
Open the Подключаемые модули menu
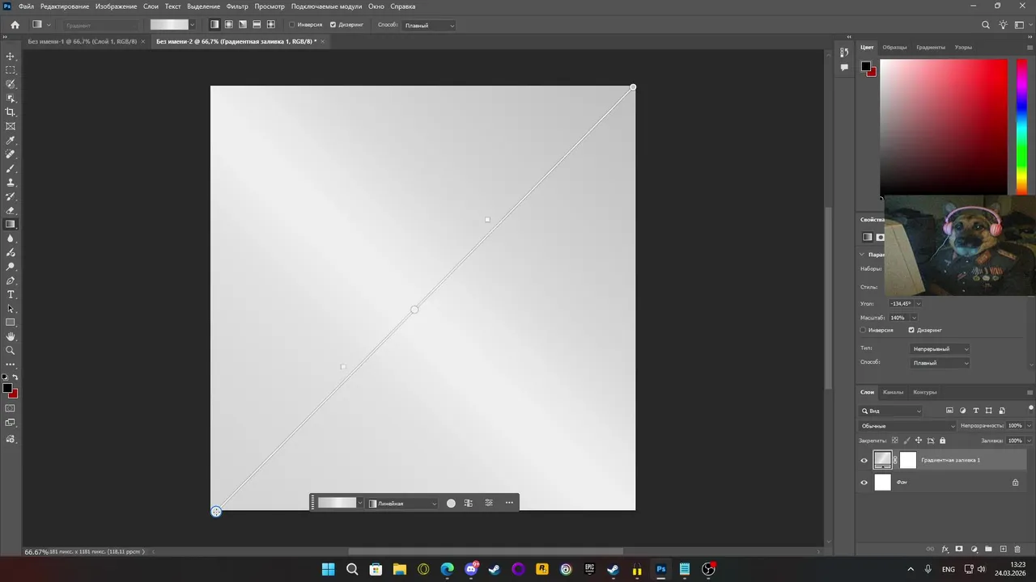tap(327, 6)
